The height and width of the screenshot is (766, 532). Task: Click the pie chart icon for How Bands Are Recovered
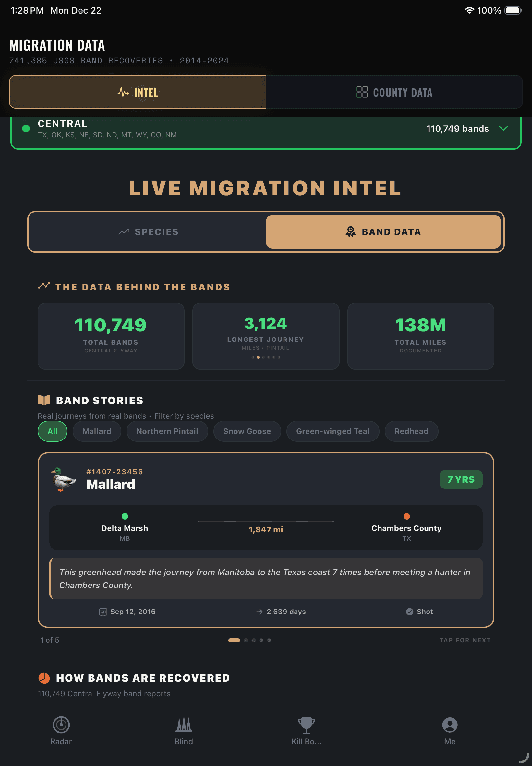pyautogui.click(x=45, y=678)
